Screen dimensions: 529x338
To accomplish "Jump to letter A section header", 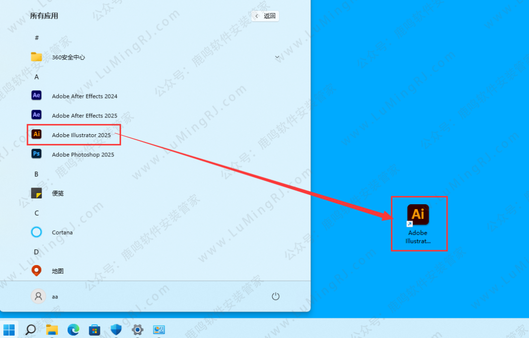I will 36,77.
